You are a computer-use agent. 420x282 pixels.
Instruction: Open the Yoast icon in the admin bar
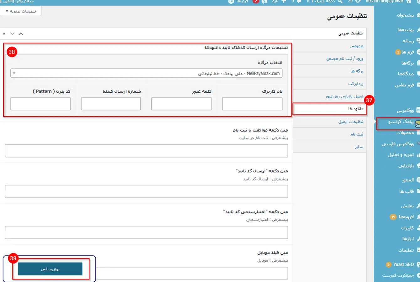[x=265, y=1]
